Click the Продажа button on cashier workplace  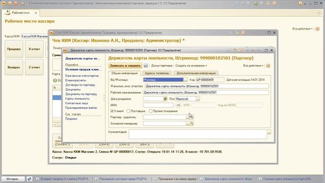pyautogui.click(x=14, y=49)
